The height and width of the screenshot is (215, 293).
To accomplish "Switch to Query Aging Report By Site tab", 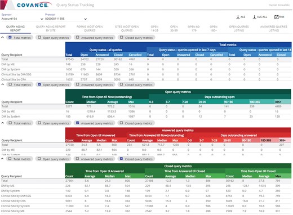I will tap(51, 29).
